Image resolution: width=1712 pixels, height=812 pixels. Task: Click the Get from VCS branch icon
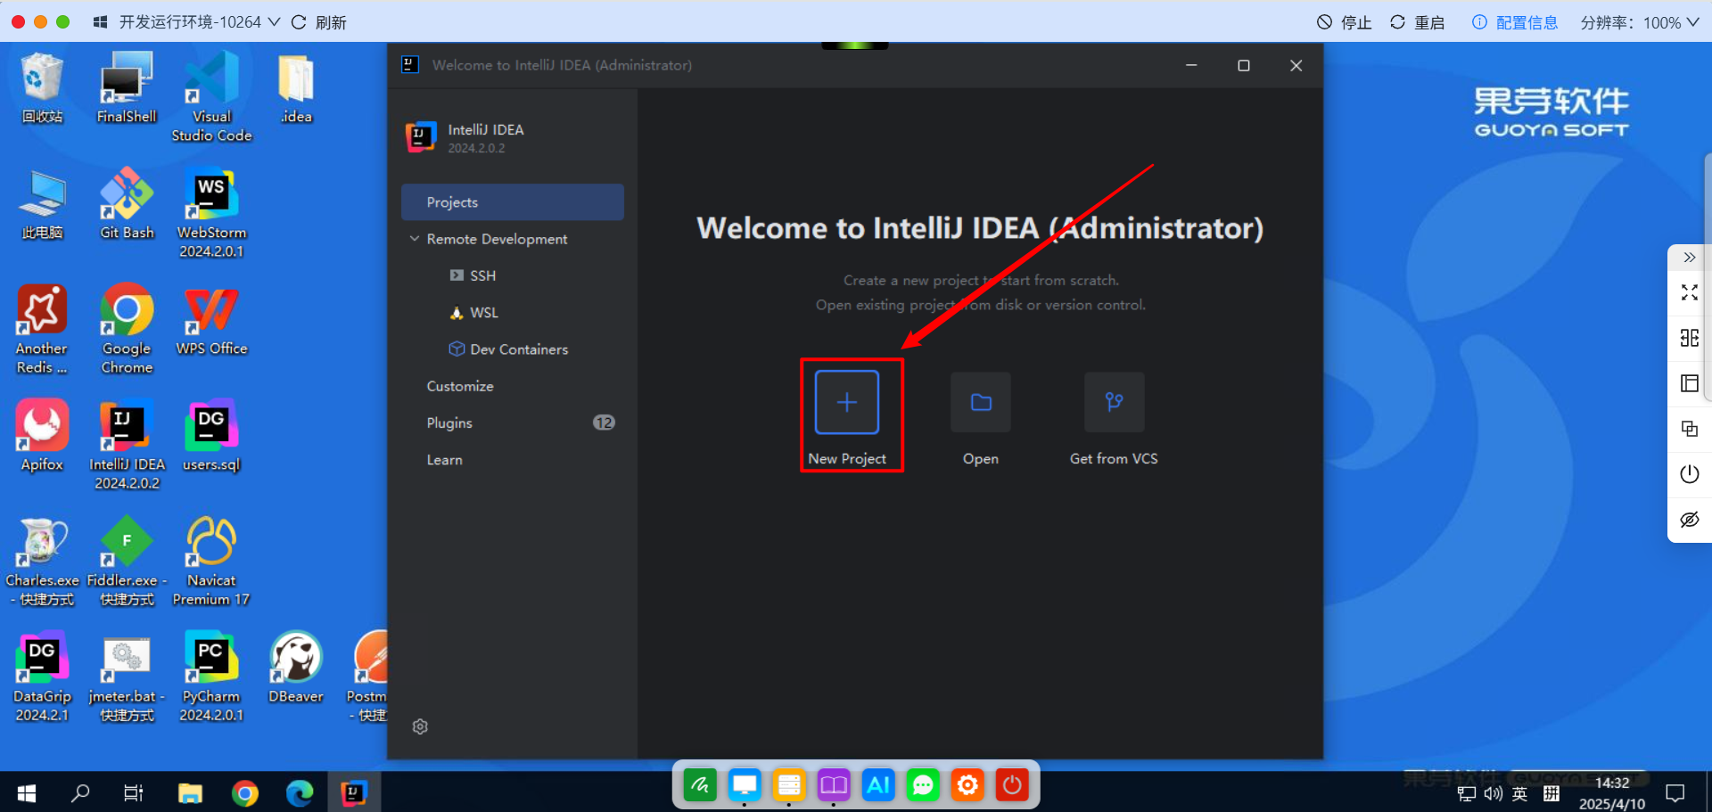click(1114, 402)
